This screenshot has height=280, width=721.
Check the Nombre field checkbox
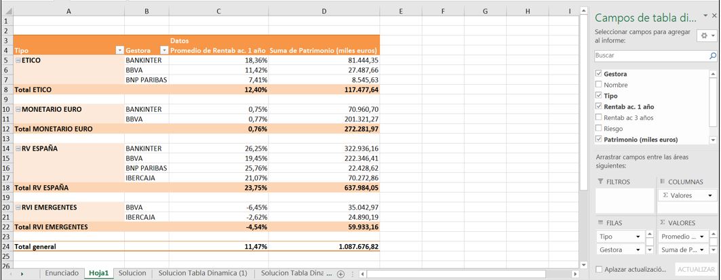coord(598,85)
